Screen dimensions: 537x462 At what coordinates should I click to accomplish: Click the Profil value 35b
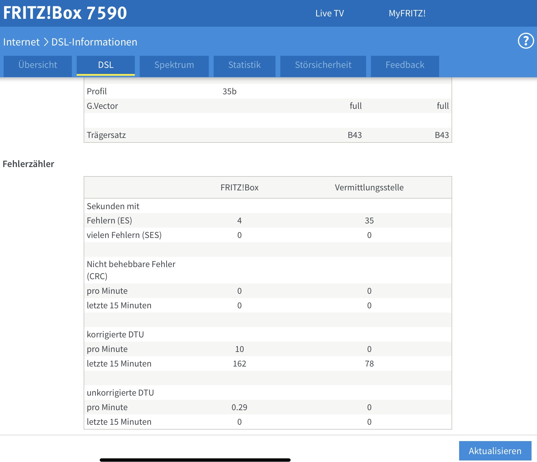coord(229,91)
